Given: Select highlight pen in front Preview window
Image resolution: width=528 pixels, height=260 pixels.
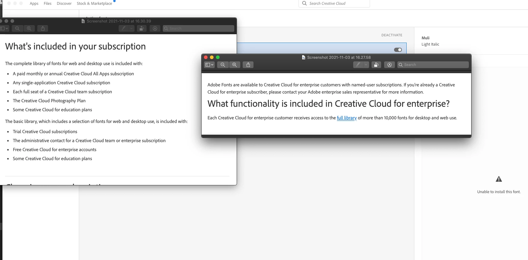Looking at the screenshot, I should (x=358, y=65).
